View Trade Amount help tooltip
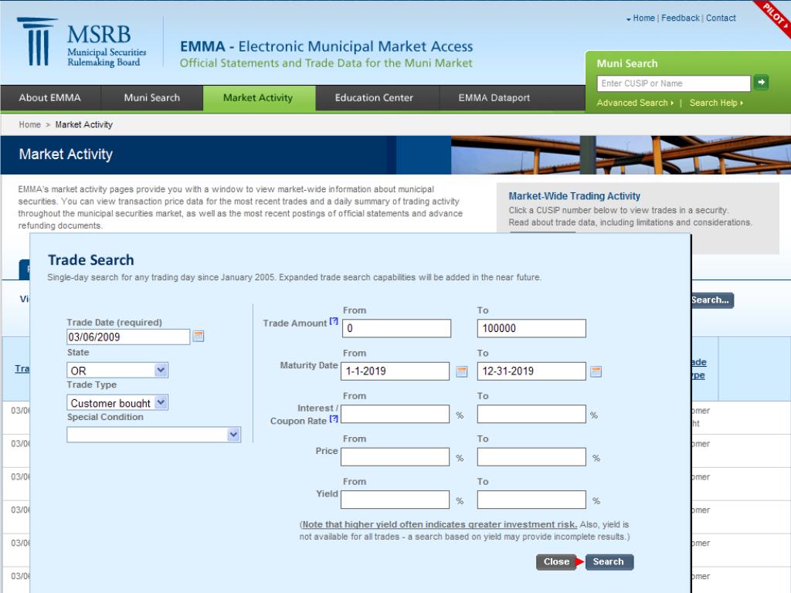Screen dimensions: 791x593 334,320
